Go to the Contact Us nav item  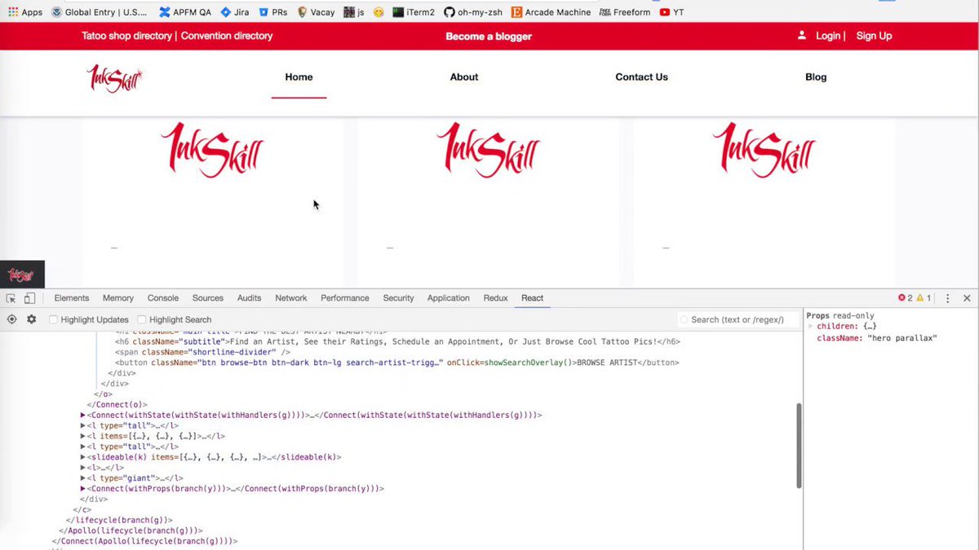[x=641, y=77]
